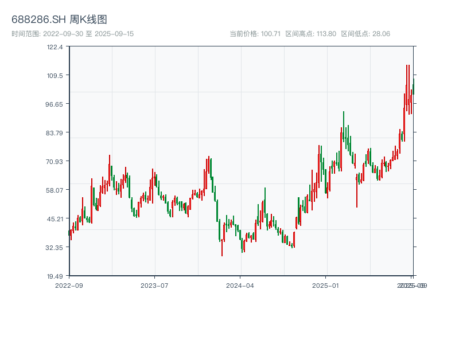Click the y-axis value 45.21
Viewport: 459px width, 344px height.
pos(55,219)
